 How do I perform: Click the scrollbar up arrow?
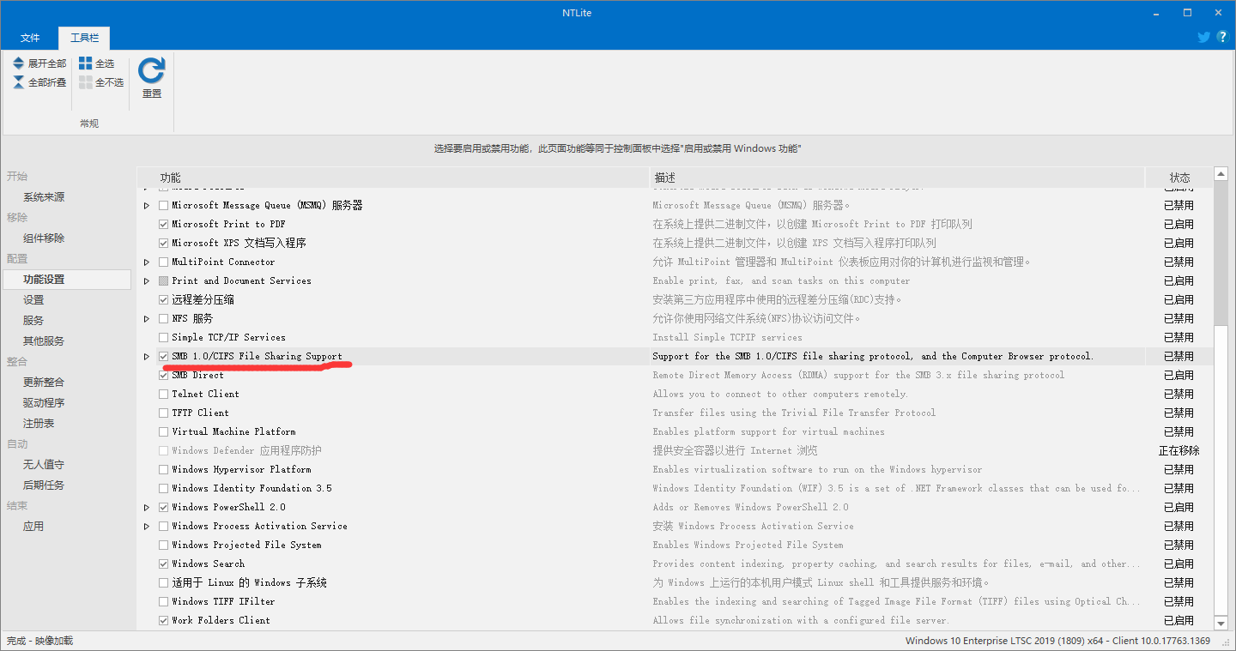click(1221, 175)
